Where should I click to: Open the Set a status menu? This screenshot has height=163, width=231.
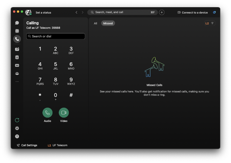(x=43, y=13)
